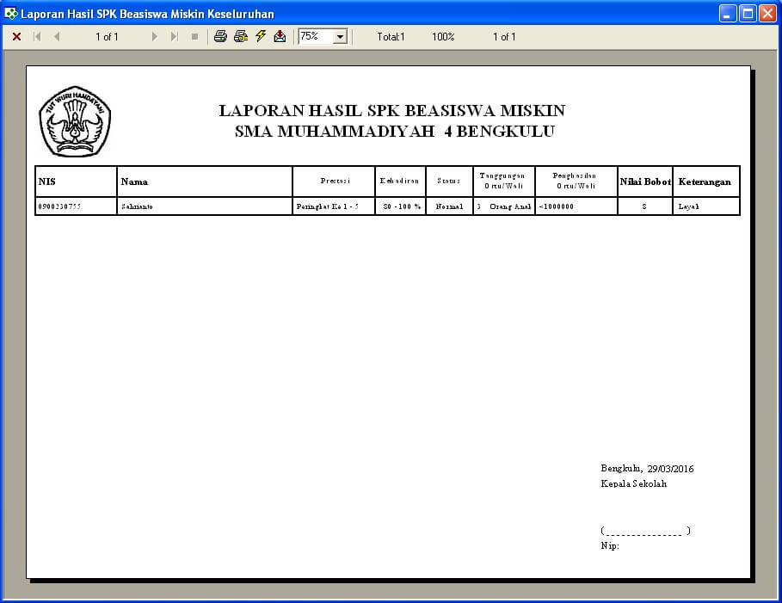
Task: Export the report with the envelope icon
Action: point(280,36)
